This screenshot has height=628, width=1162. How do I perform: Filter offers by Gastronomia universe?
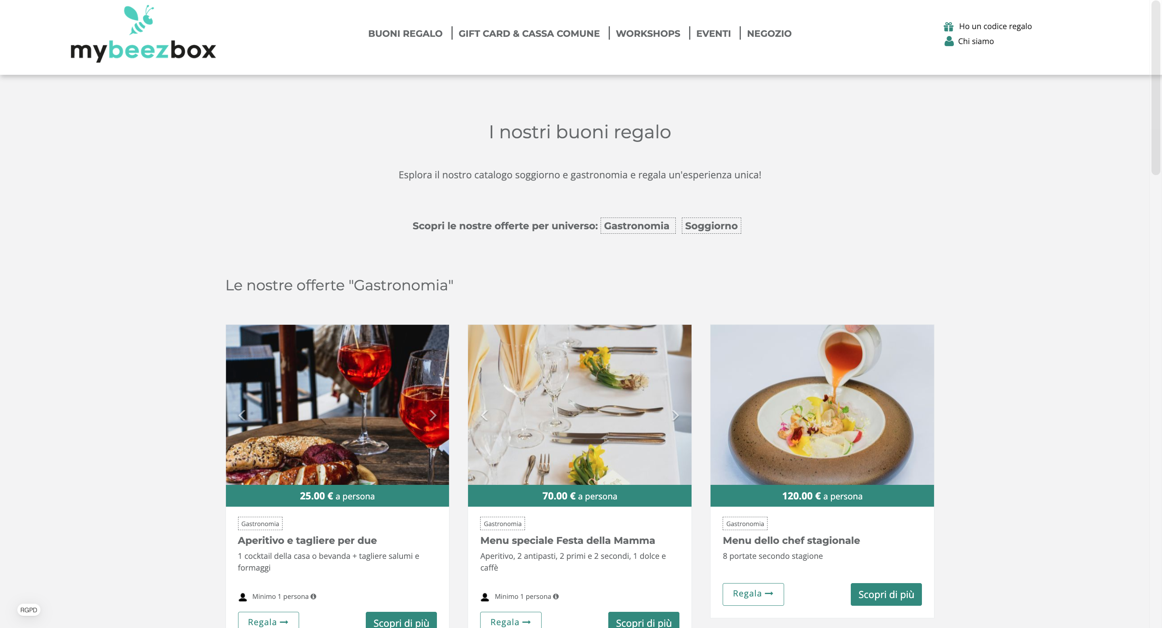coord(637,226)
